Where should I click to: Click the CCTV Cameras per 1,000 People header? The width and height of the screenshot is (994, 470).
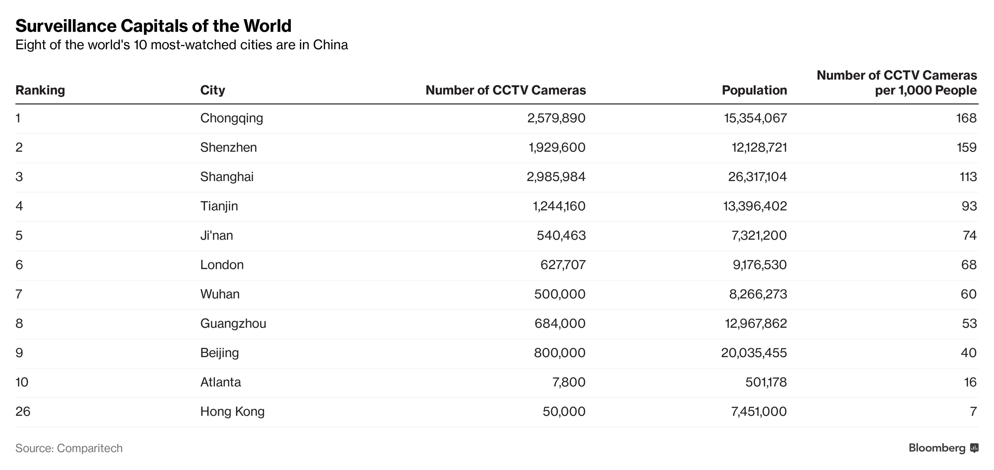point(896,83)
